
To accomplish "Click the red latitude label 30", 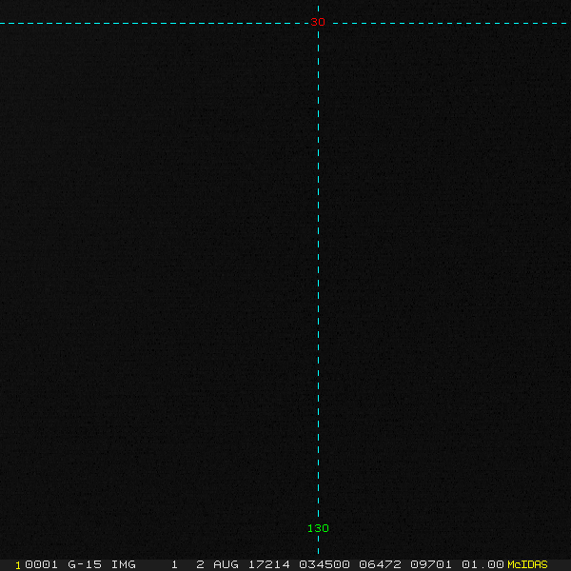I will pos(318,22).
